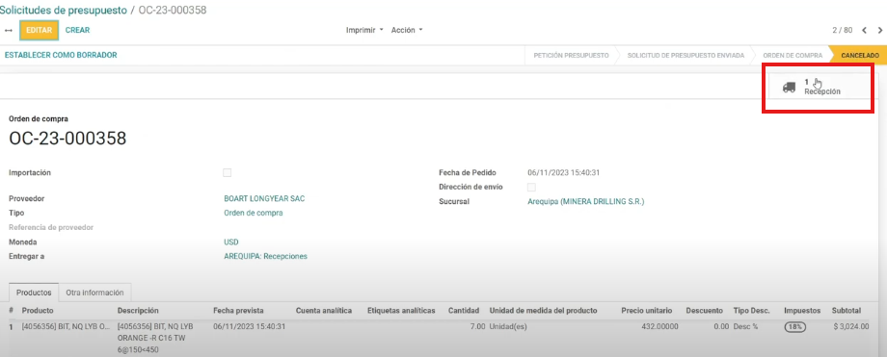Sort by Descuento column header
This screenshot has height=357, width=887.
coord(704,311)
